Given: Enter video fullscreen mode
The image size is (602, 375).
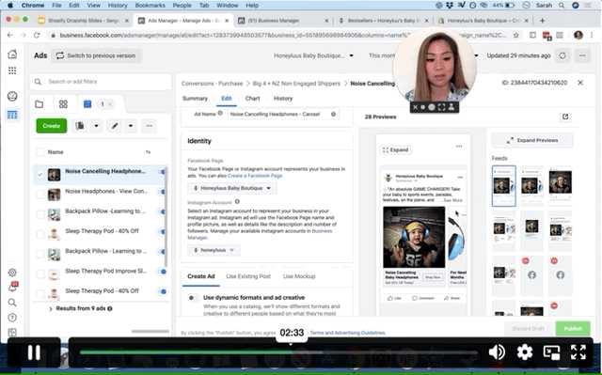Looking at the screenshot, I should (x=578, y=352).
